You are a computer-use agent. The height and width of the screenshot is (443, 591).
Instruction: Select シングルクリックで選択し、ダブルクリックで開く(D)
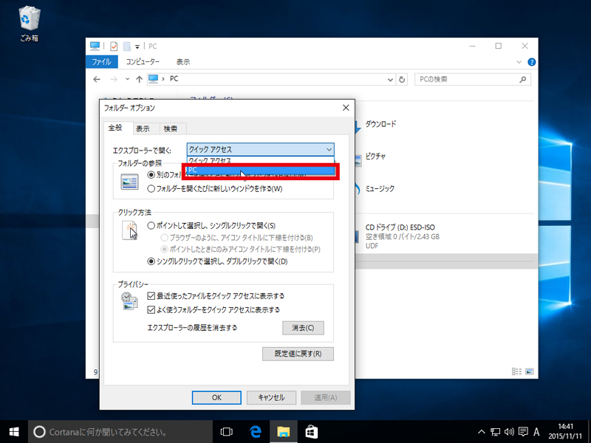click(x=217, y=261)
